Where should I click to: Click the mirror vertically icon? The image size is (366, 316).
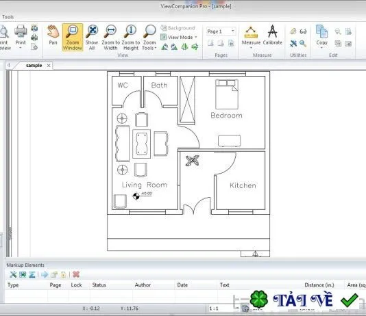pos(195,47)
